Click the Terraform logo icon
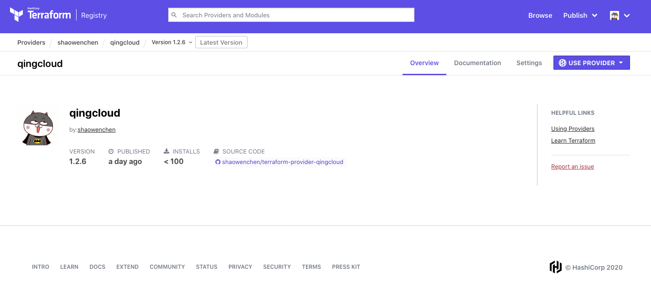This screenshot has height=282, width=651. point(16,15)
